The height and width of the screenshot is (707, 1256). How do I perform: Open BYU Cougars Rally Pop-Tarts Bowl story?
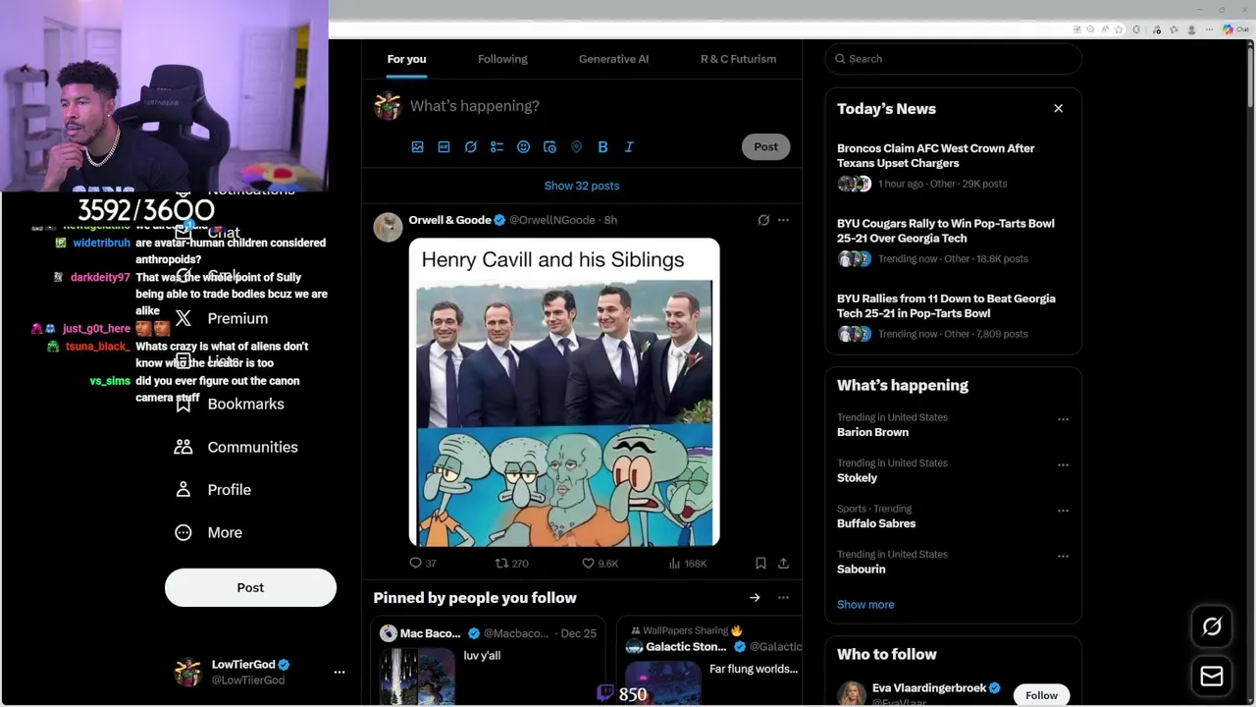click(953, 241)
